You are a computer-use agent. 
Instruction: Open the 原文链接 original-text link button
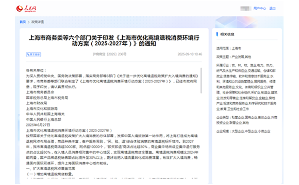click(x=34, y=54)
